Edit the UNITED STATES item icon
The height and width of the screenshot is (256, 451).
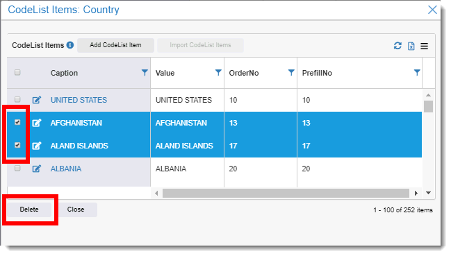(x=37, y=100)
